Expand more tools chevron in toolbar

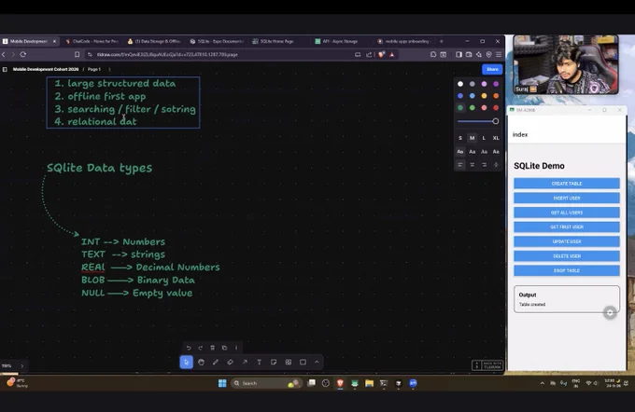[317, 363]
